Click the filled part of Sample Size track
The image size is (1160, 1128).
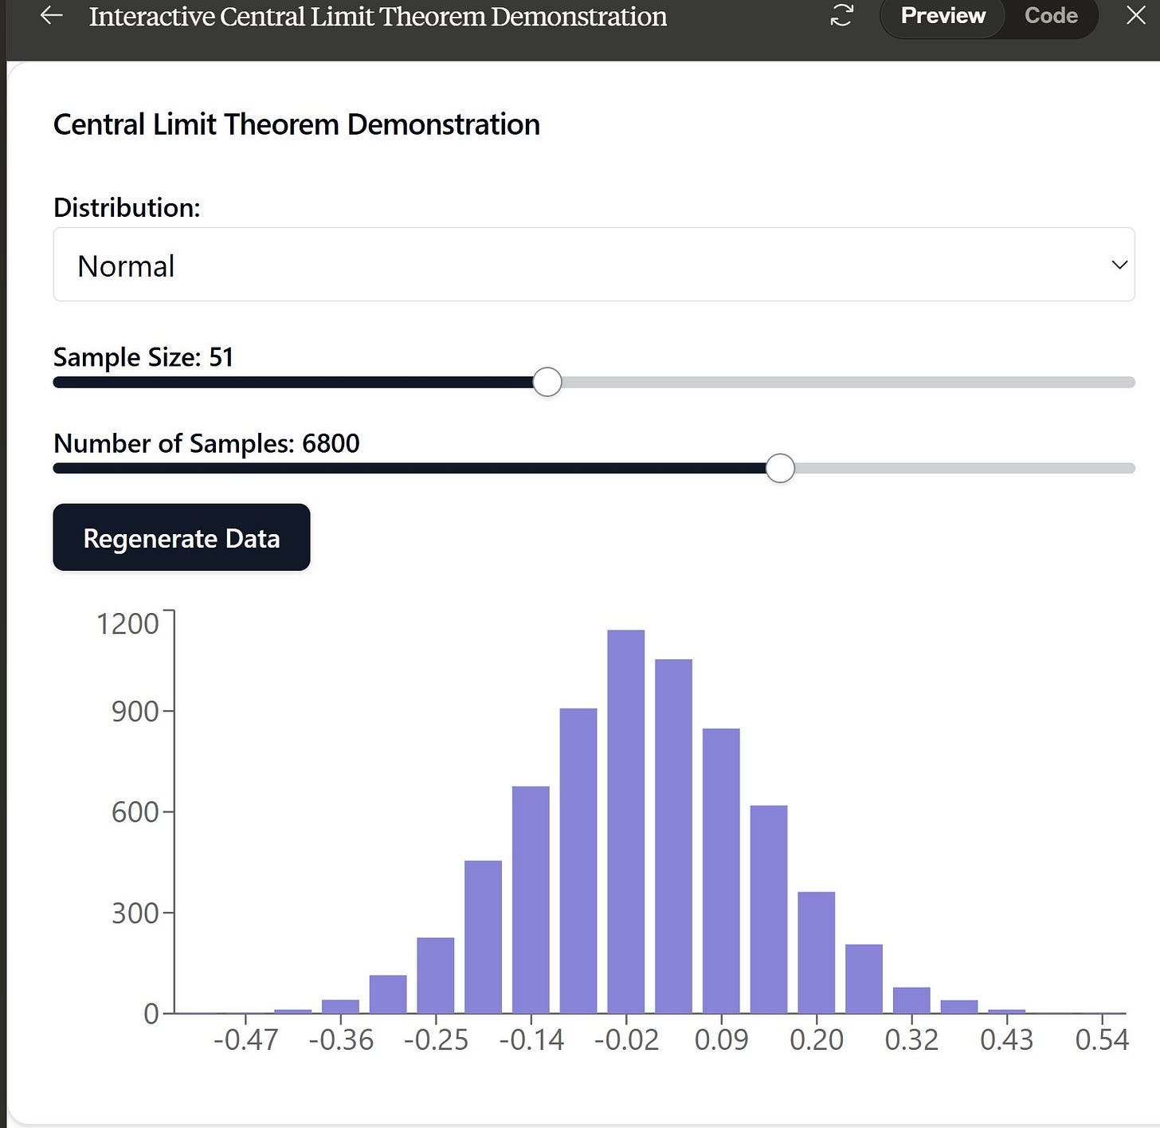(293, 383)
